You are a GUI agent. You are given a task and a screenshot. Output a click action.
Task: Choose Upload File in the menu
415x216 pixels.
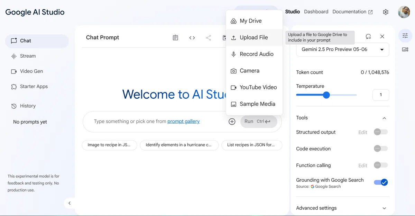click(254, 38)
